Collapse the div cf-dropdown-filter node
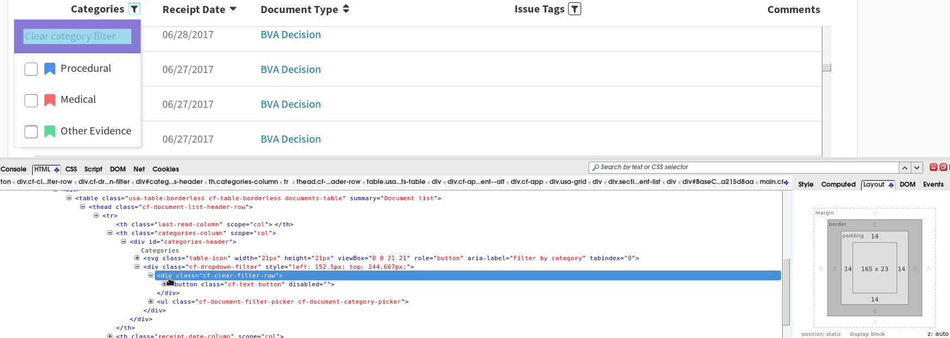 137,267
